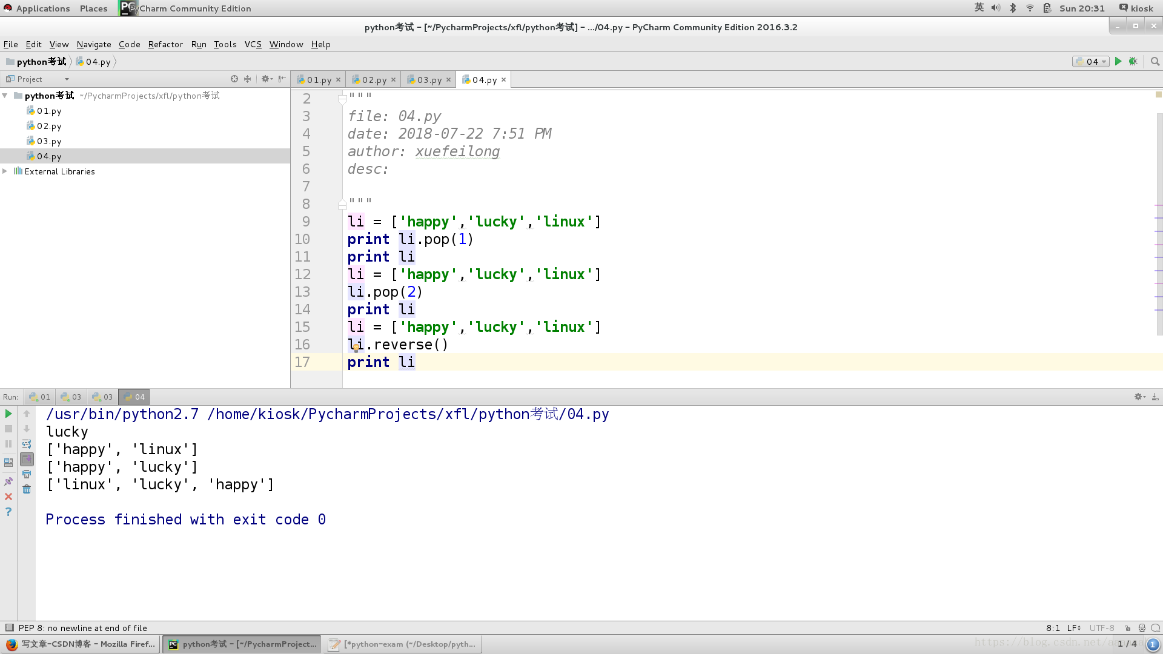
Task: Clear all console output with trash icon
Action: (27, 489)
